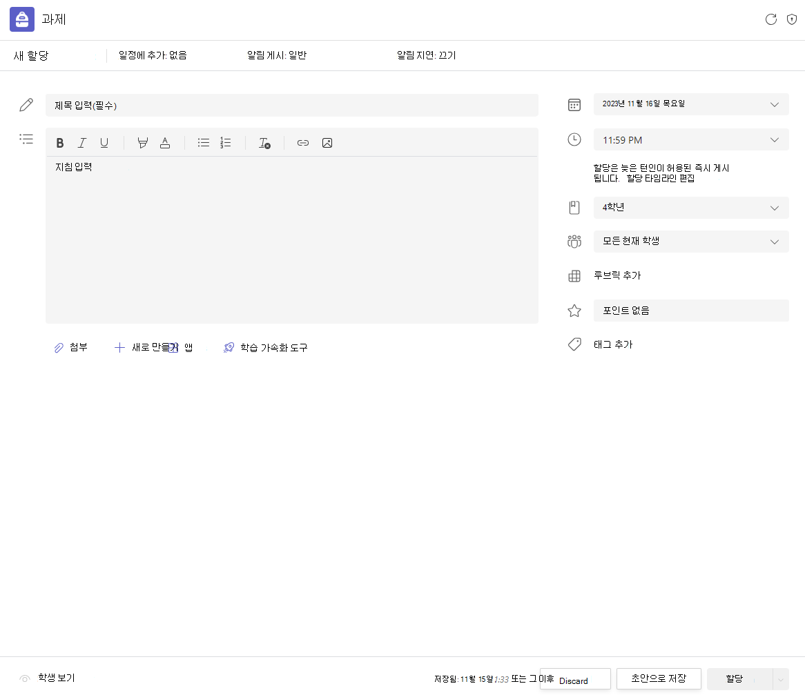Screen dimensions: 805x695
Task: Insert a numbered list
Action: [225, 143]
